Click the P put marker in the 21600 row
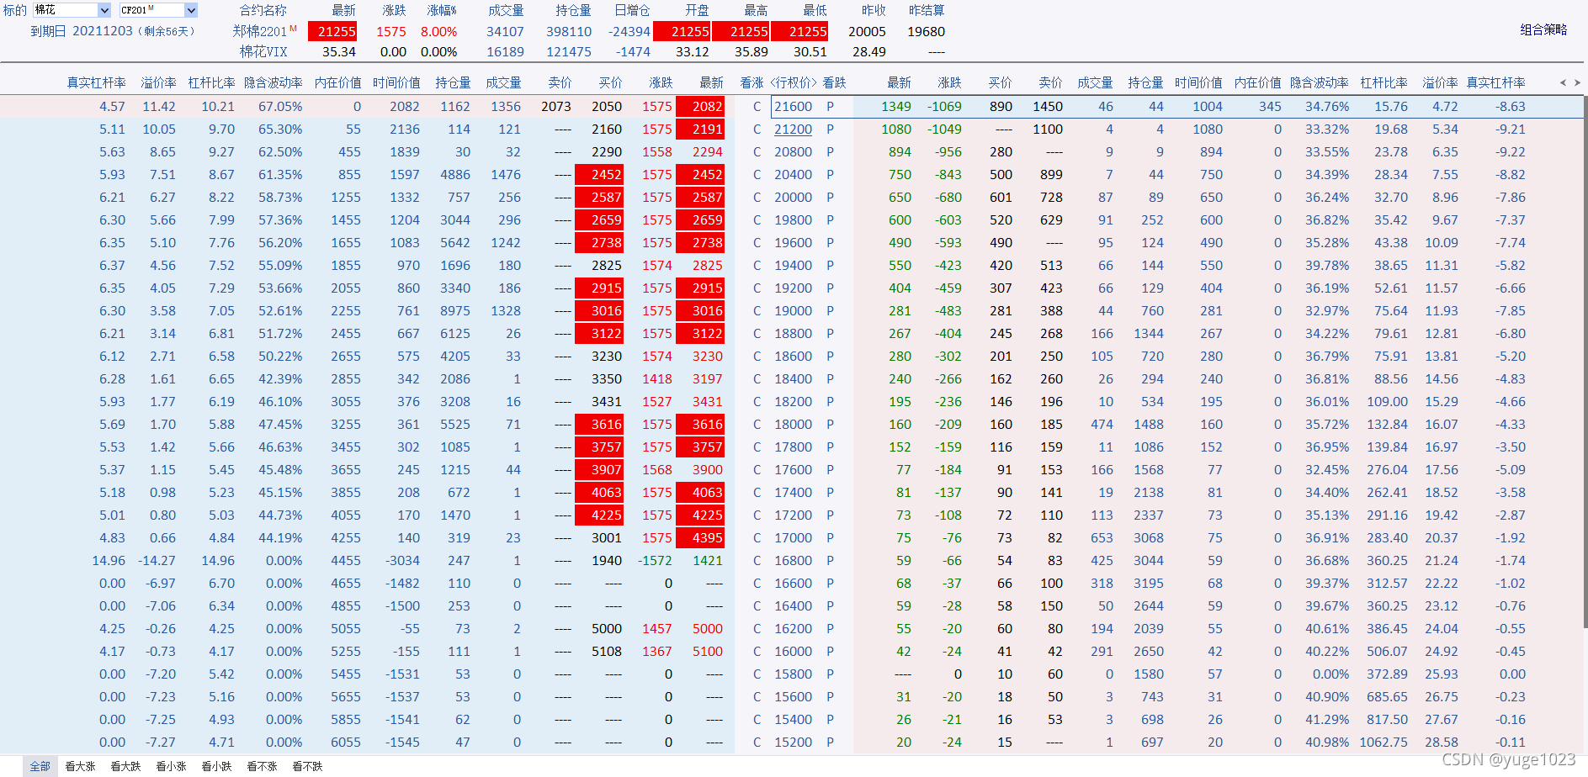Screen dimensions: 1588x777 coord(830,107)
